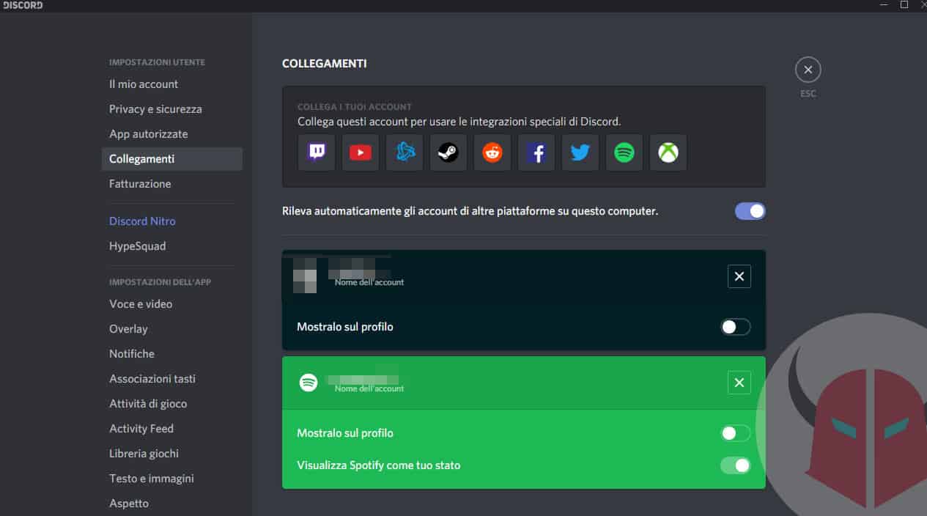Open App autorizzate section

(171, 134)
